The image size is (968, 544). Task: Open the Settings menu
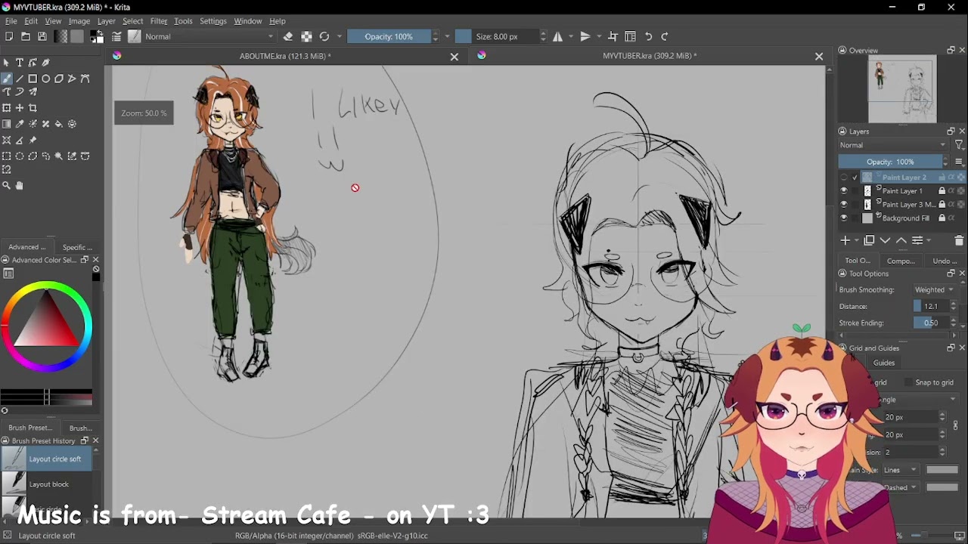tap(213, 21)
